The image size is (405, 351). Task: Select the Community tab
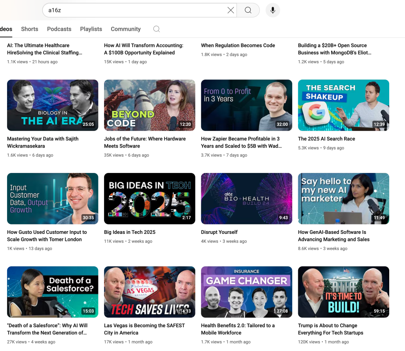(x=125, y=29)
